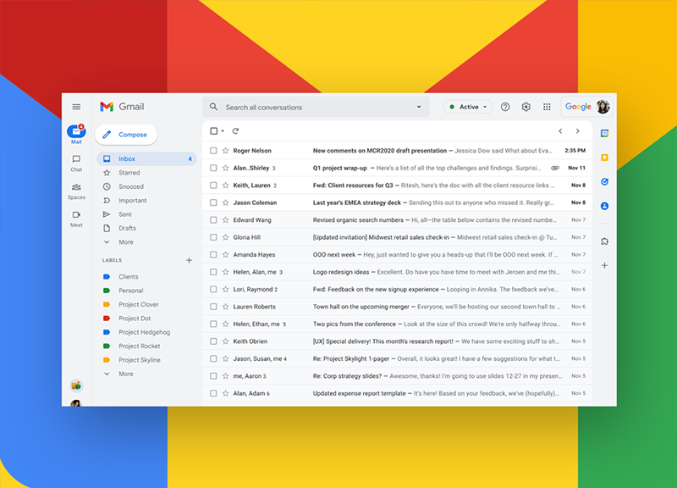Open Contacts in side panel
The image size is (677, 488).
(604, 206)
